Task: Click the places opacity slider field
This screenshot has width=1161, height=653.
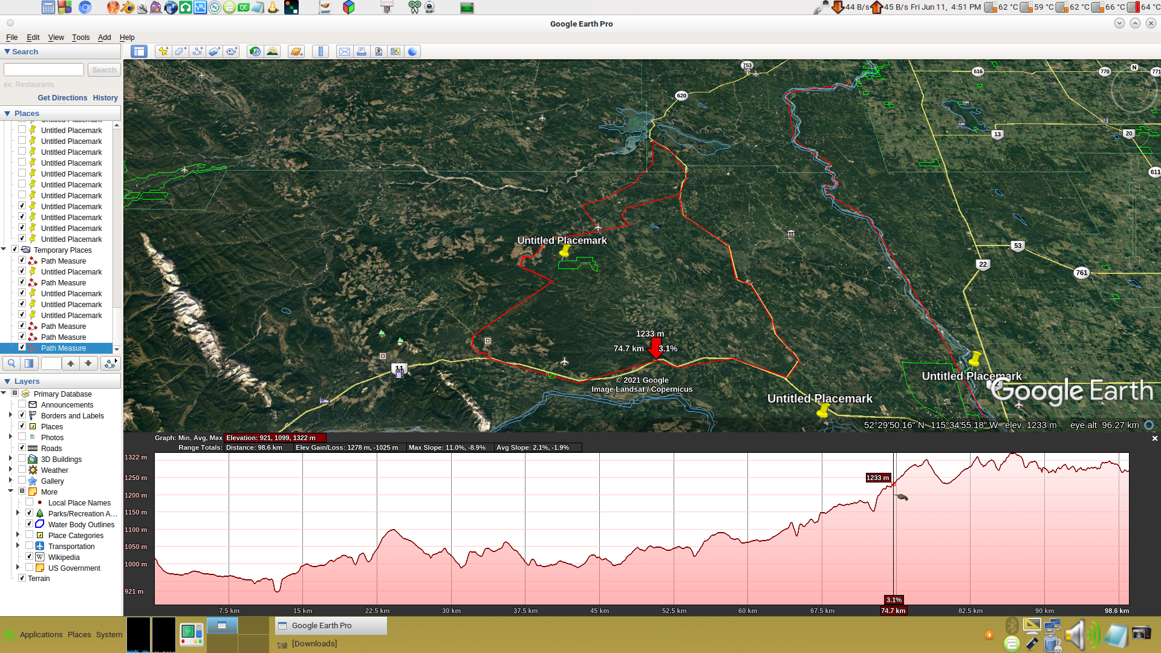Action: (51, 363)
